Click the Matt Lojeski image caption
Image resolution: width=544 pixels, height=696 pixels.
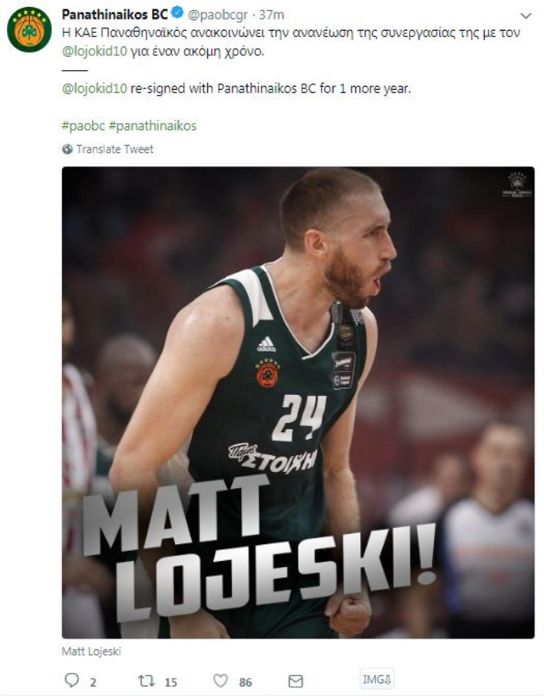91,651
